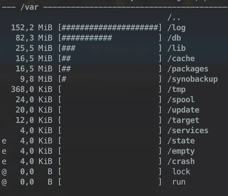This screenshot has width=228, height=196.
Task: Select the run symlink entry
Action: pyautogui.click(x=179, y=182)
